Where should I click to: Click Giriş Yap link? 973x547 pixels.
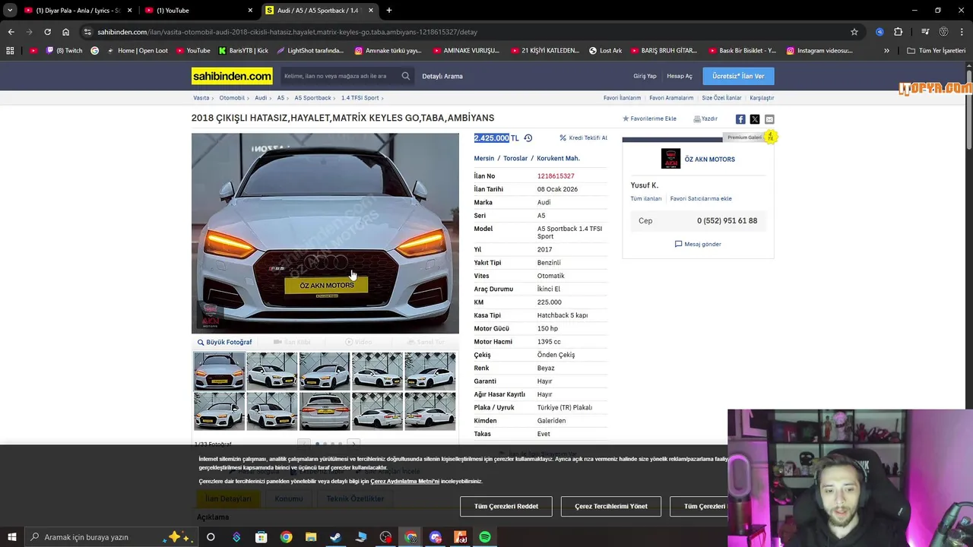point(645,76)
